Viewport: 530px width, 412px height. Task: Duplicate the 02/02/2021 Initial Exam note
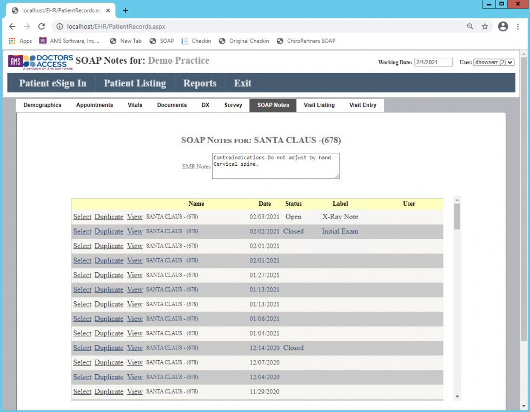click(x=109, y=232)
